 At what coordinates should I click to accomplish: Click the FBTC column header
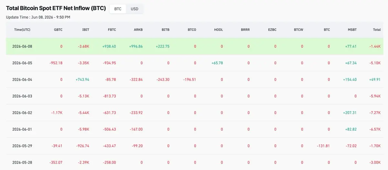click(x=112, y=30)
